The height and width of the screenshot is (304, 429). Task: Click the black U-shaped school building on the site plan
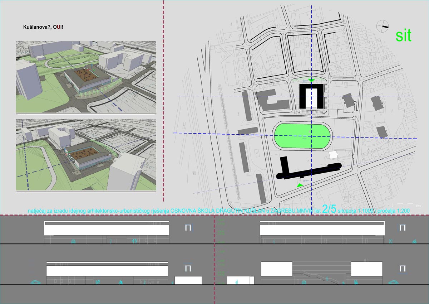[x=311, y=96]
